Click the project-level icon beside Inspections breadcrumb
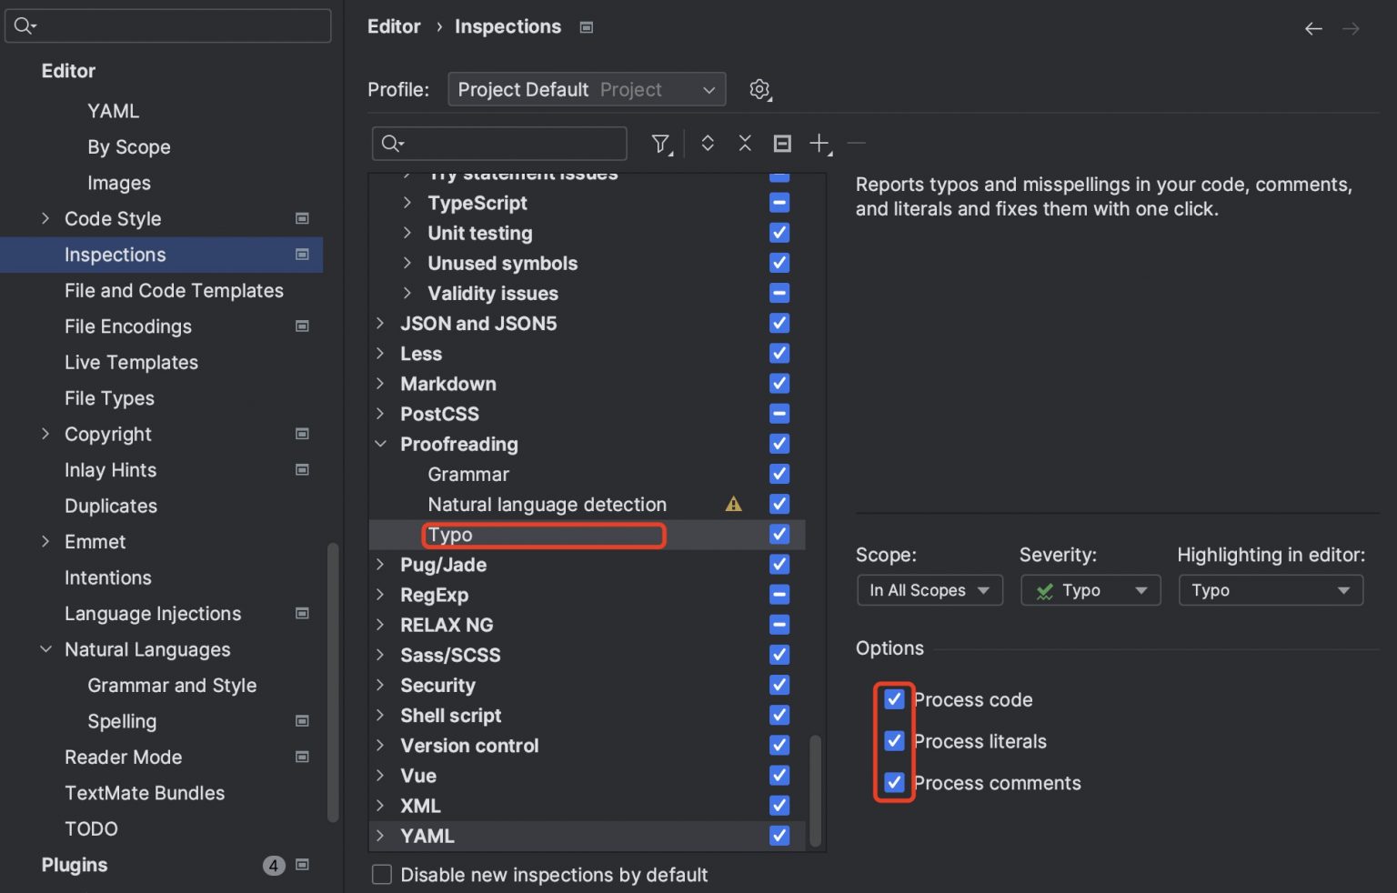Image resolution: width=1397 pixels, height=893 pixels. pos(587,27)
